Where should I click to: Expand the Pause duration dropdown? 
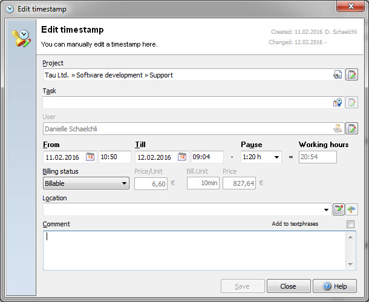[x=277, y=157]
